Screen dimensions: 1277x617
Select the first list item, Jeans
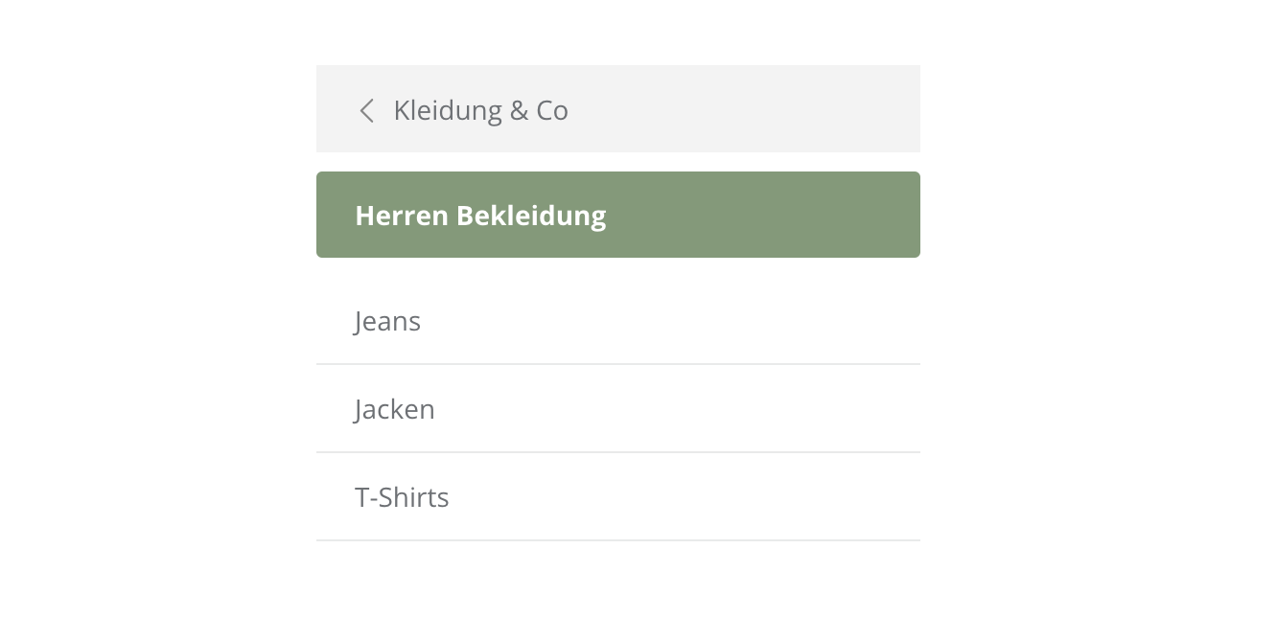[x=388, y=321]
